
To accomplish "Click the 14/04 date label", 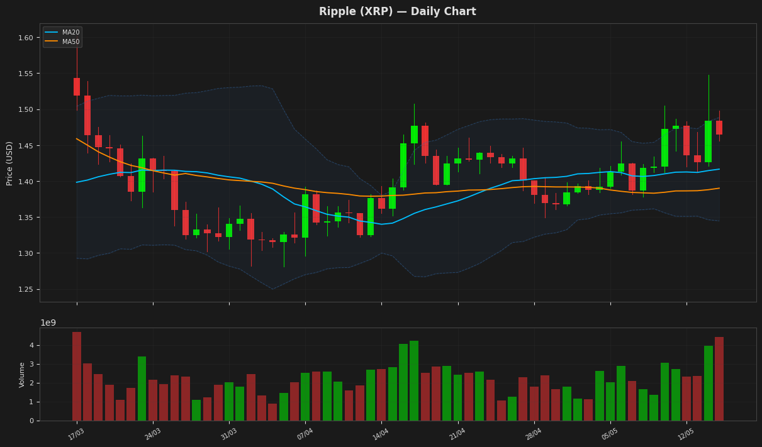I will coord(381,434).
